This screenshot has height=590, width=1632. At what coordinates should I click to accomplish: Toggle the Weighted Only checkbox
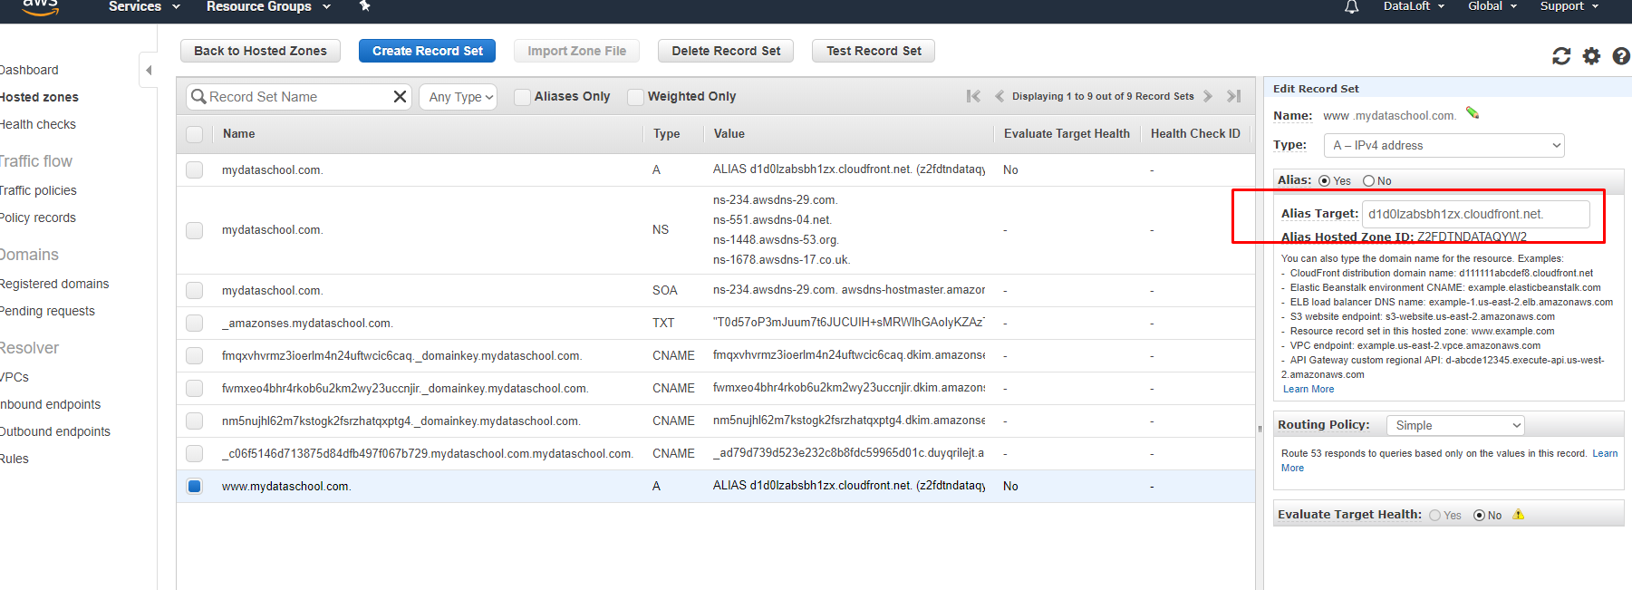(x=635, y=97)
